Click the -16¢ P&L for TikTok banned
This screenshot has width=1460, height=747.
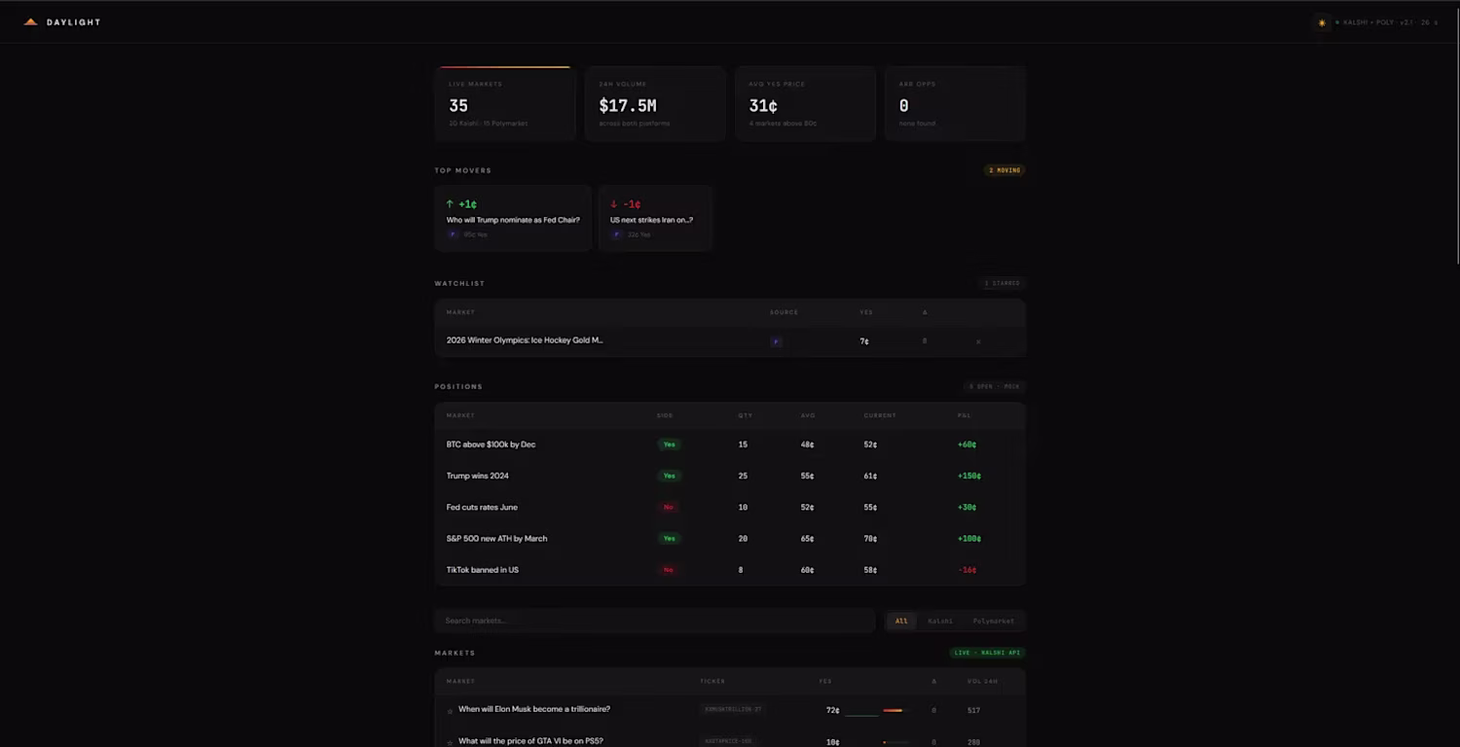coord(967,569)
